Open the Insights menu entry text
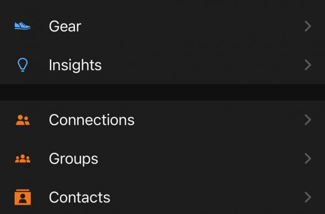The height and width of the screenshot is (214, 325). pos(75,65)
